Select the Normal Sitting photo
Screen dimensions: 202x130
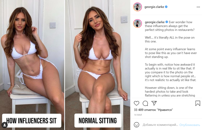(97, 65)
